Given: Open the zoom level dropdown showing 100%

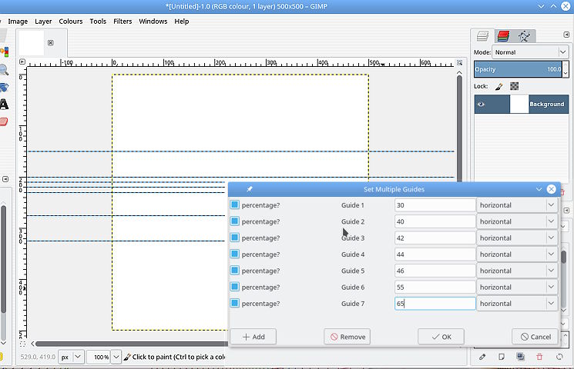Looking at the screenshot, I should tap(116, 357).
